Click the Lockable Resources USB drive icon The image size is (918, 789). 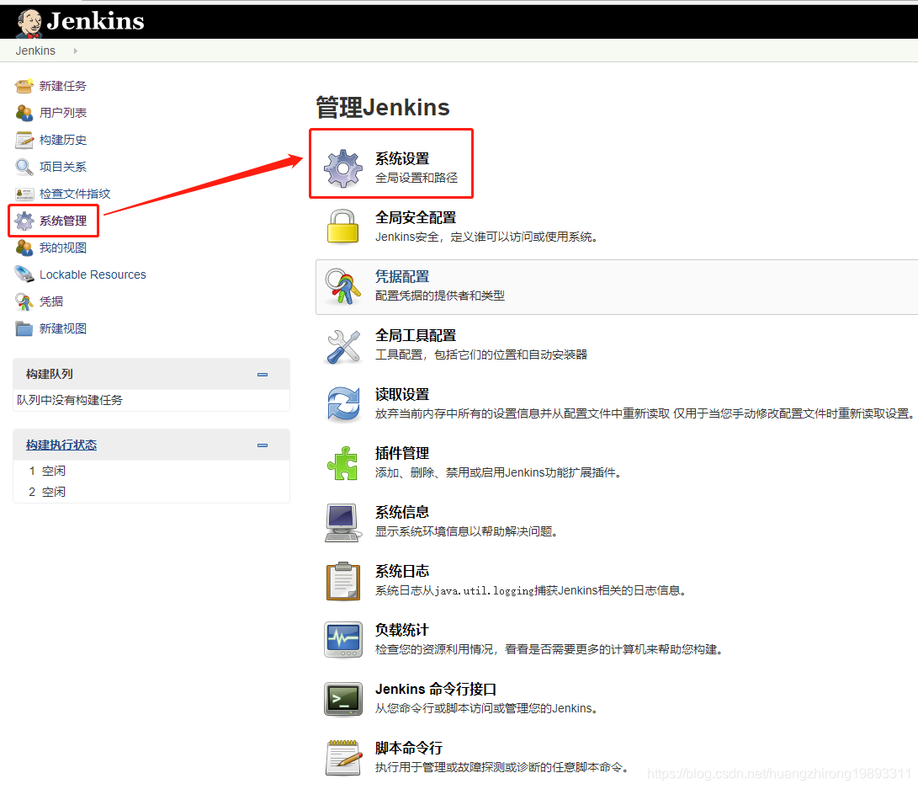point(24,275)
